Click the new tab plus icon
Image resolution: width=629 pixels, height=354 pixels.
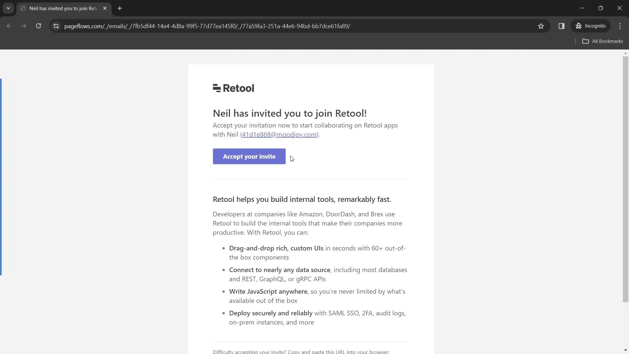tap(120, 8)
